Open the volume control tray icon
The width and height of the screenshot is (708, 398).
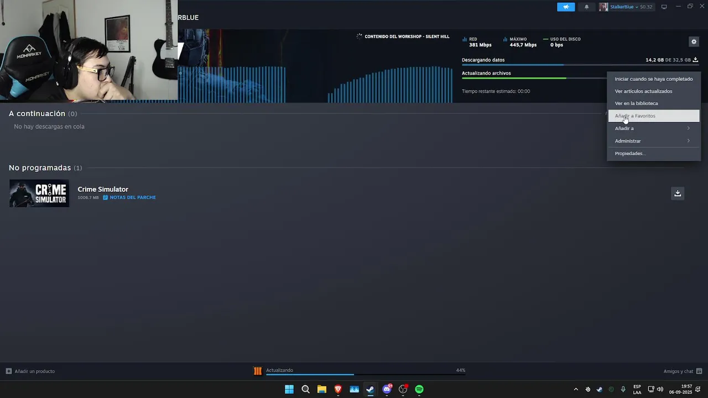pyautogui.click(x=660, y=389)
